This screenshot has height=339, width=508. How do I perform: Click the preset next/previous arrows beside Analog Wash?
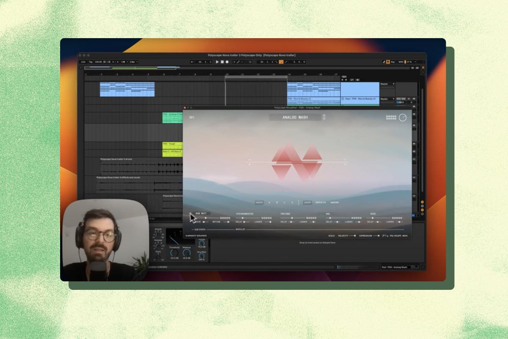pos(324,117)
